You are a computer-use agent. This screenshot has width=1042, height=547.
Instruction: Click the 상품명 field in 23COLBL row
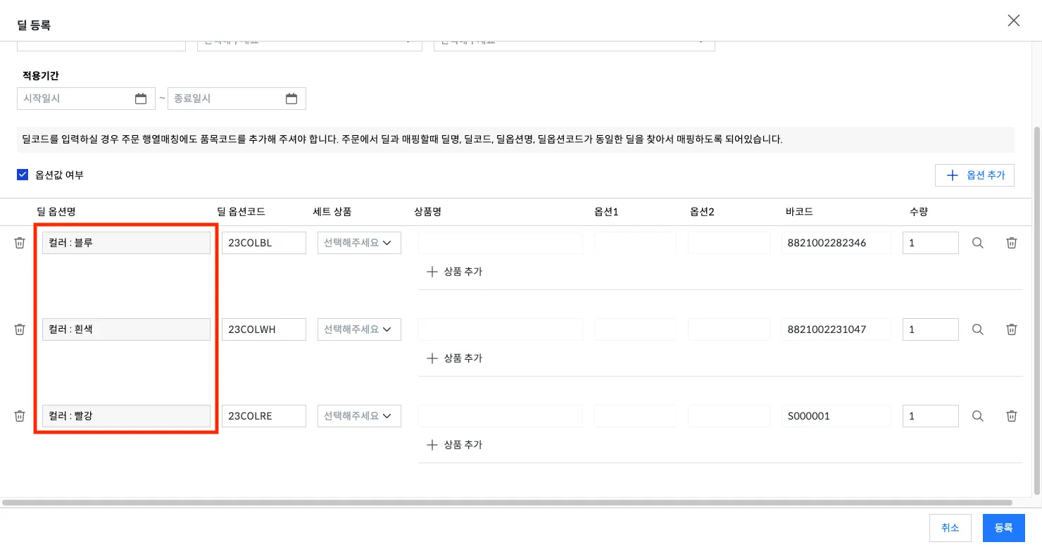pos(501,243)
